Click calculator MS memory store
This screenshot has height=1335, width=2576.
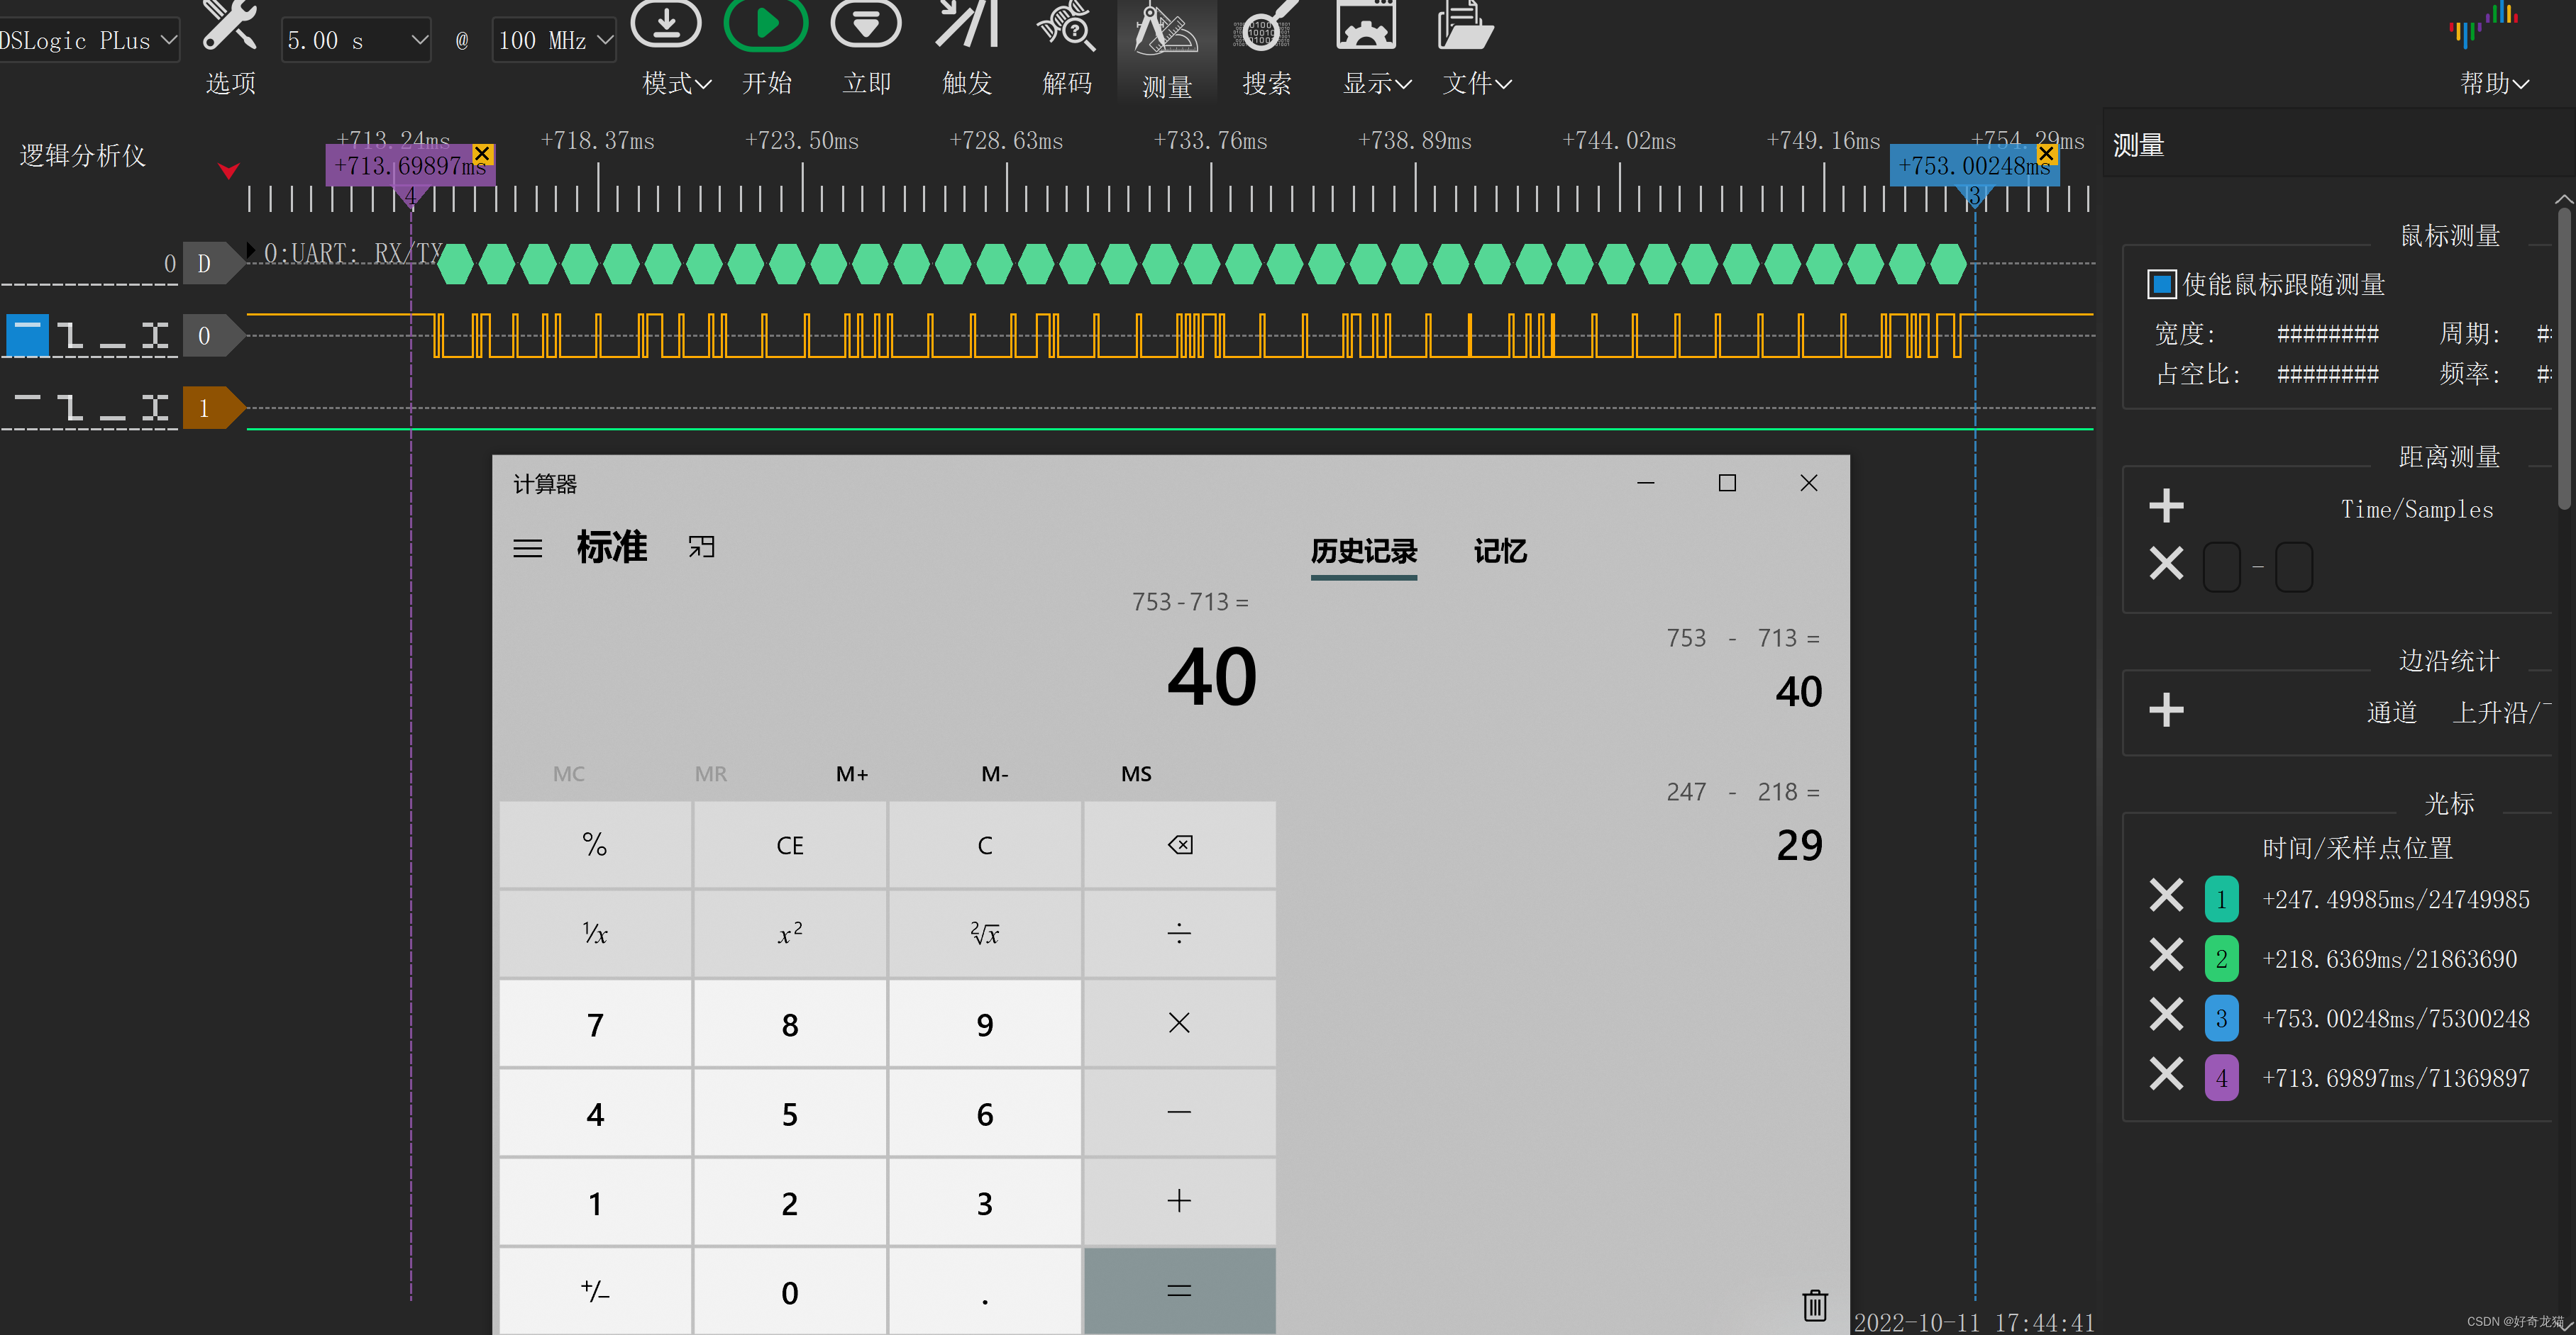(1136, 773)
